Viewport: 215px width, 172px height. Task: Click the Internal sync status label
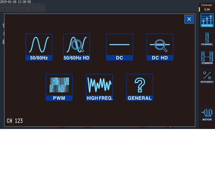tap(207, 5)
